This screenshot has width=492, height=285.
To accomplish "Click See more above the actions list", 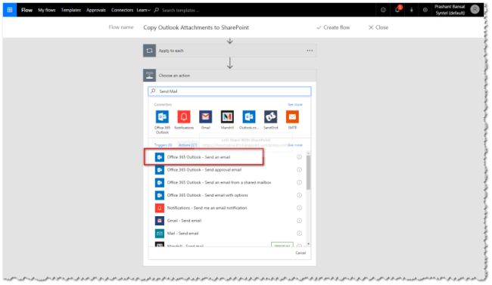I will [x=295, y=145].
